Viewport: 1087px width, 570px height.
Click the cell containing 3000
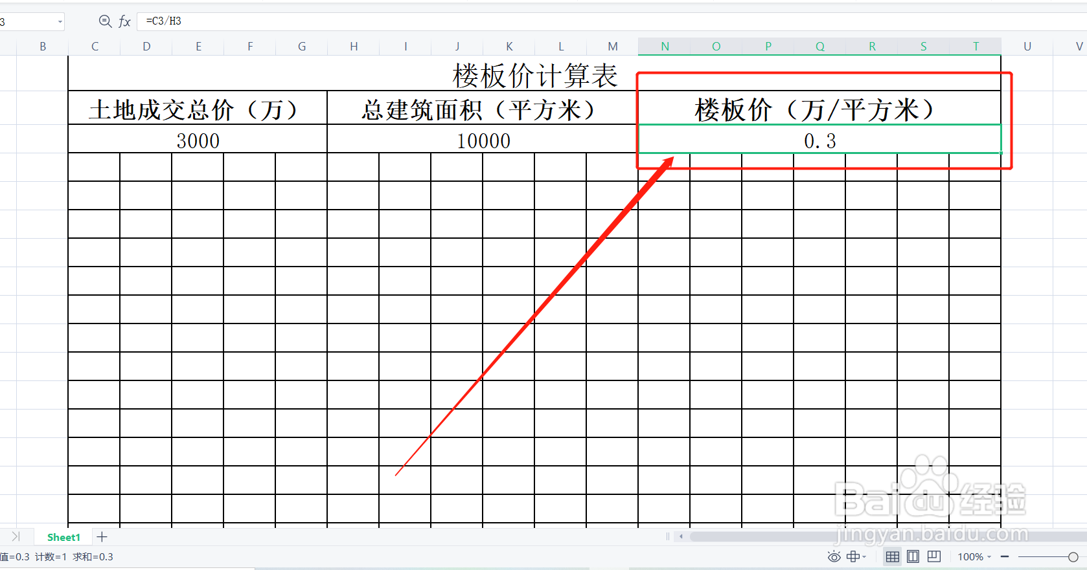[198, 139]
